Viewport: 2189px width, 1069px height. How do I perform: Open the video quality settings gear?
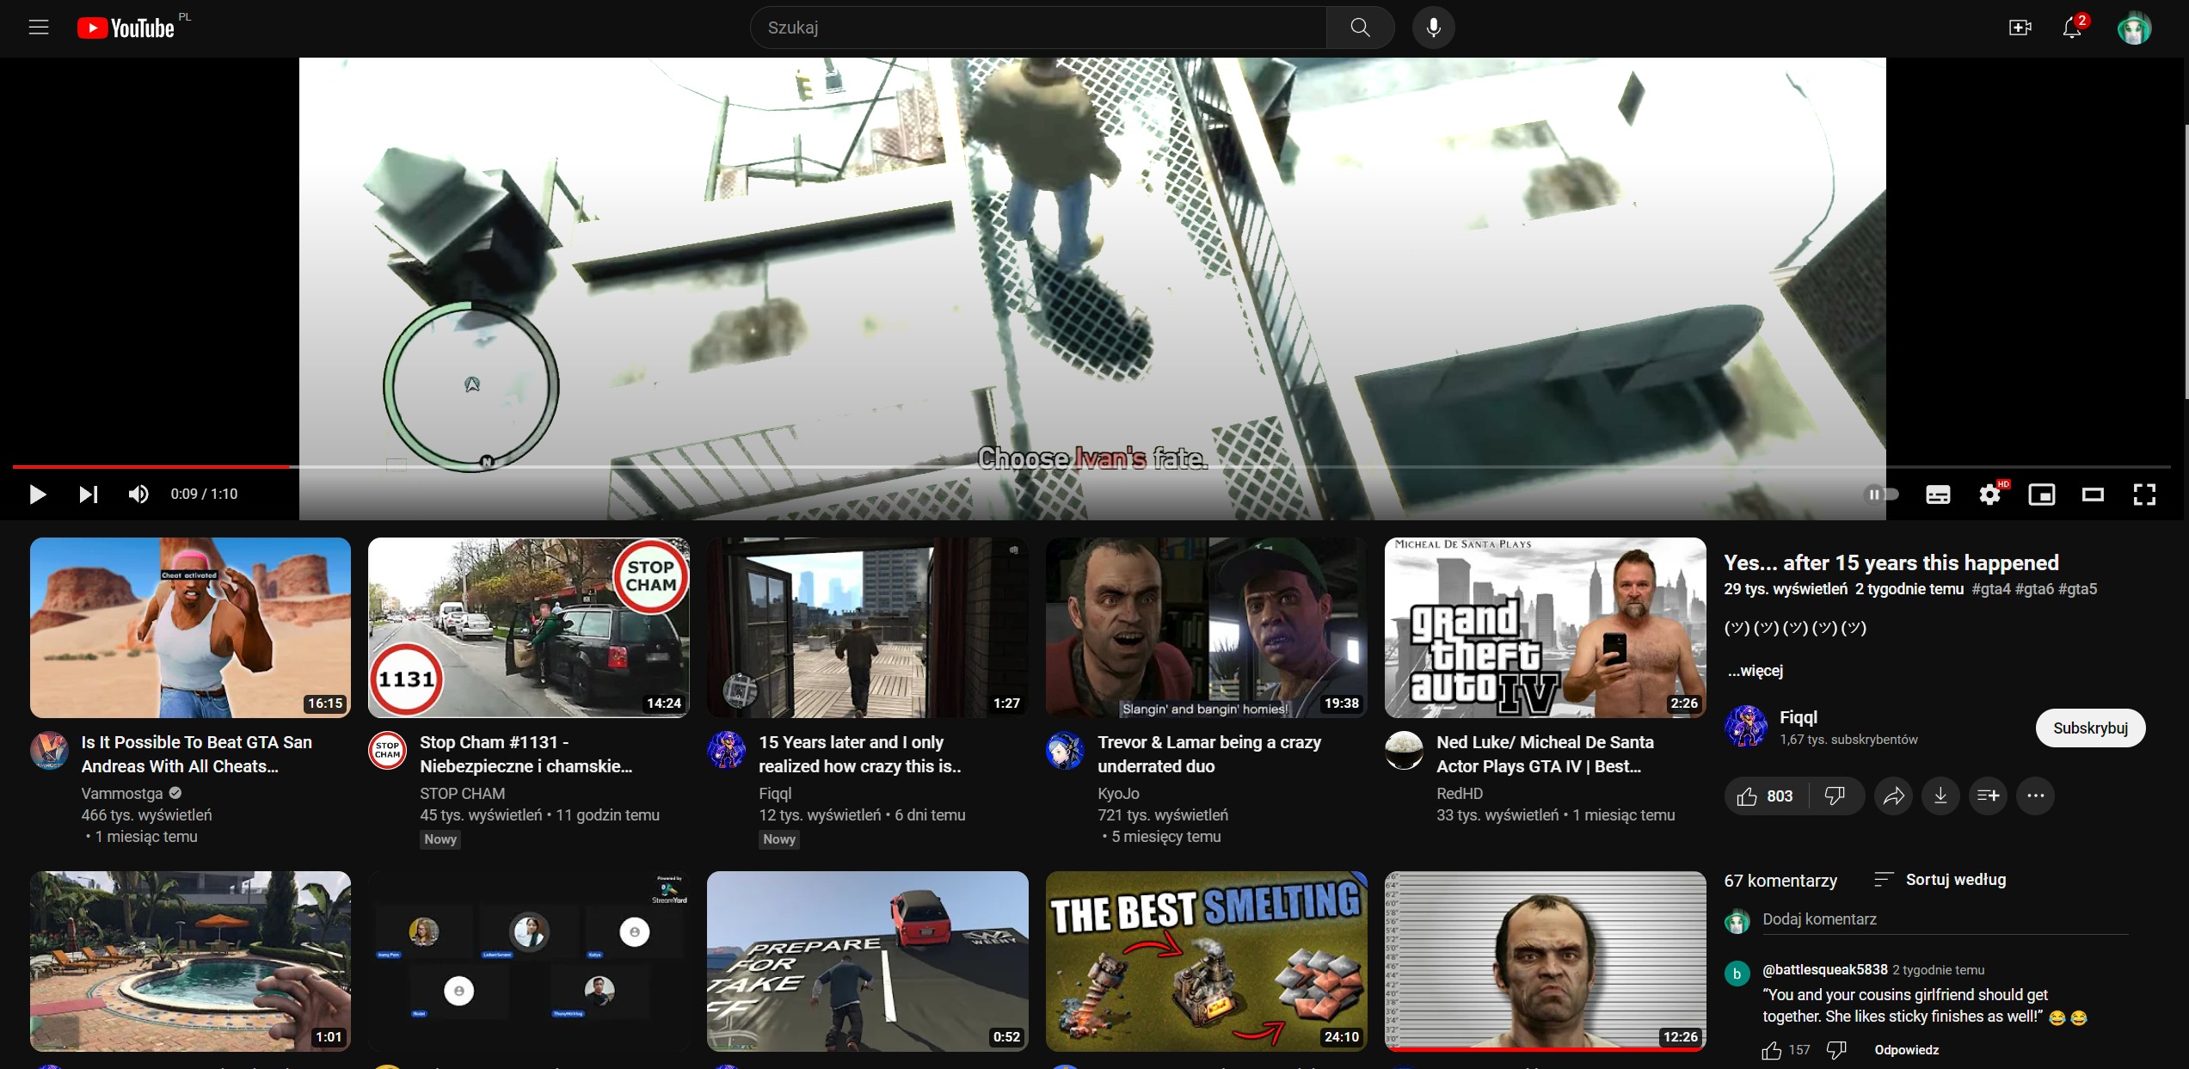pyautogui.click(x=1989, y=495)
